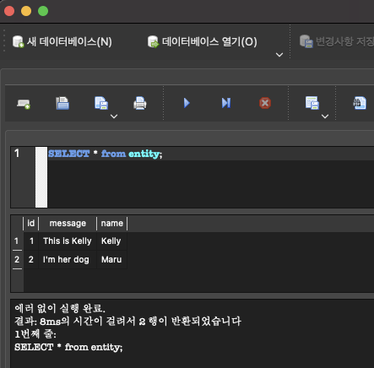Open a new SQL tab icon

click(x=24, y=104)
